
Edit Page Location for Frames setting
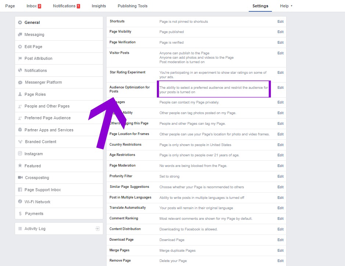(x=280, y=134)
